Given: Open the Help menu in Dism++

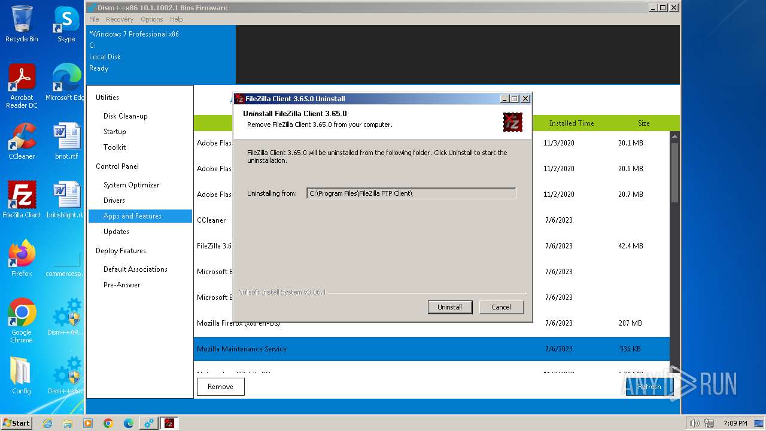Looking at the screenshot, I should click(176, 19).
